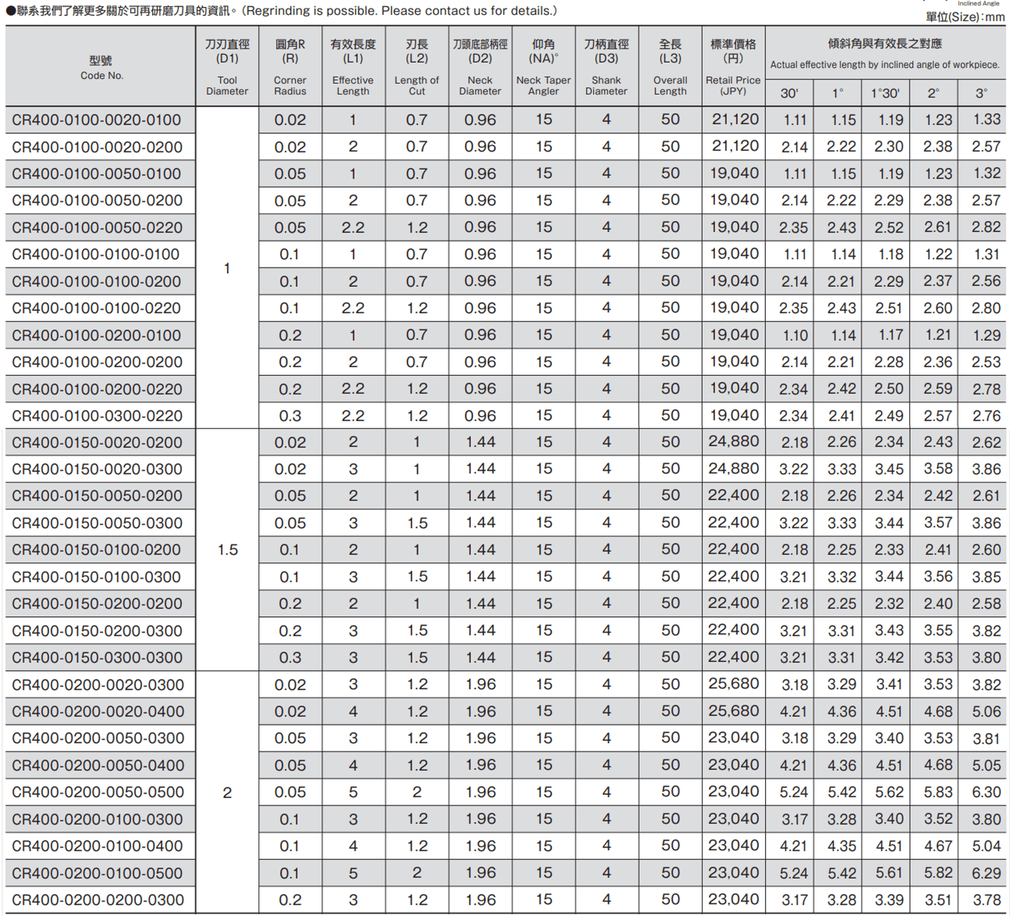Image resolution: width=1010 pixels, height=916 pixels.
Task: Click code CR400-0150-0200-0200
Action: (x=97, y=604)
